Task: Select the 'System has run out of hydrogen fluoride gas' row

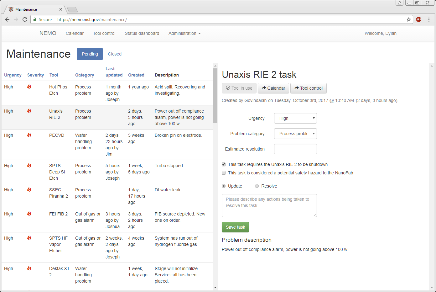Action: click(x=107, y=247)
